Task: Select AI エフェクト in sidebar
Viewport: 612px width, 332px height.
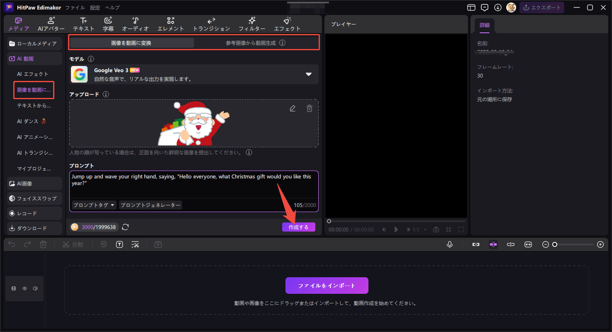Action: [33, 74]
